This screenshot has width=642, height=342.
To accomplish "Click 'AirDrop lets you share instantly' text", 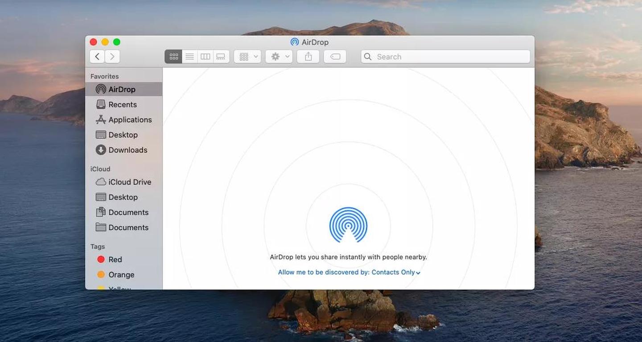I will coord(349,257).
